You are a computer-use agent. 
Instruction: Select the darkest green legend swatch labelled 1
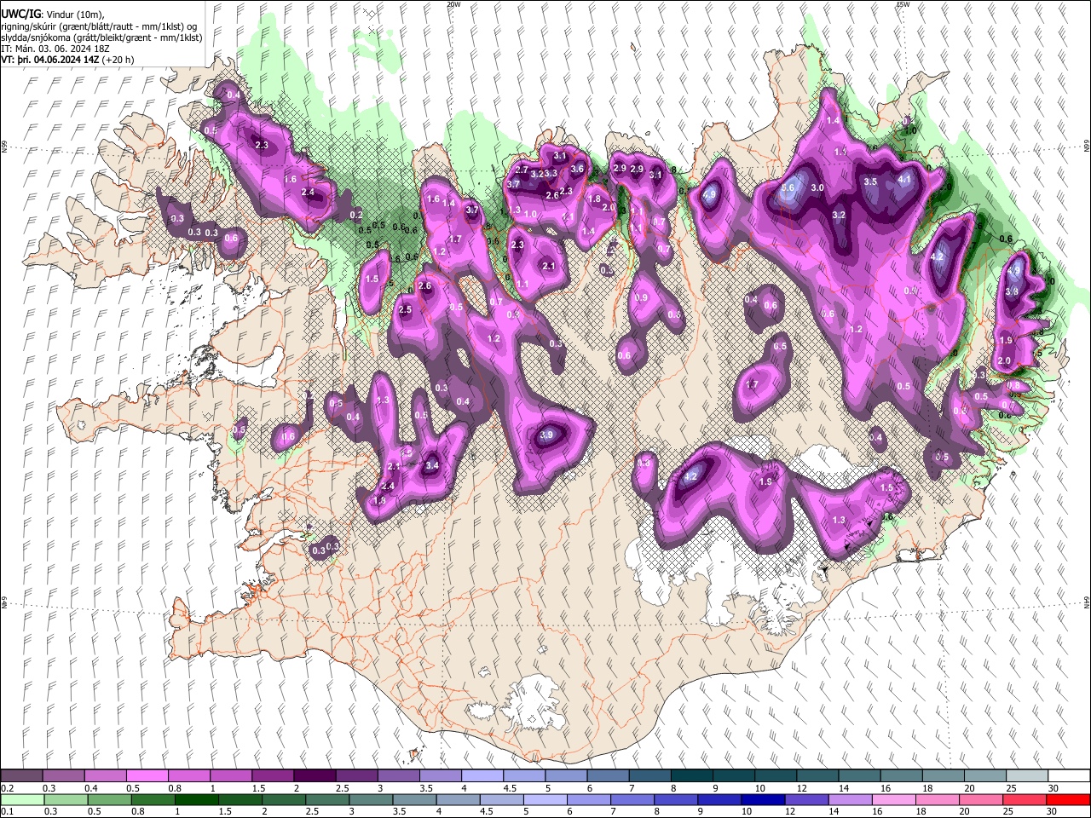click(196, 799)
